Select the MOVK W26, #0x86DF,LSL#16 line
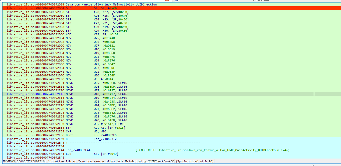 67,87
